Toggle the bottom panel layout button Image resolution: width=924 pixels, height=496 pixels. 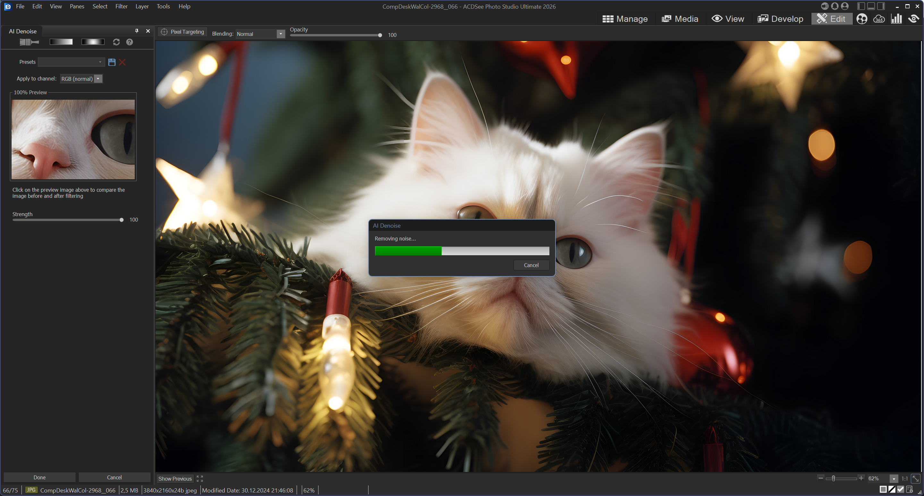pyautogui.click(x=871, y=6)
